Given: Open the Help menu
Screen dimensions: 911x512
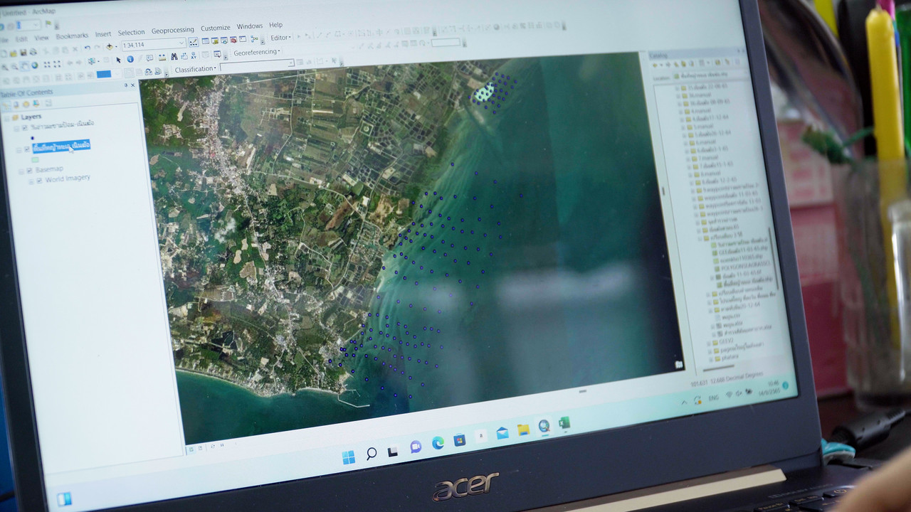Looking at the screenshot, I should [275, 25].
